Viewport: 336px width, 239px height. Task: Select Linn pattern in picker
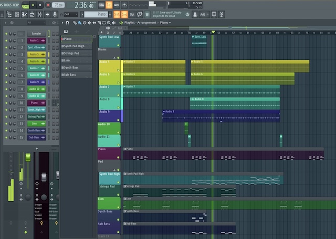tap(77, 60)
